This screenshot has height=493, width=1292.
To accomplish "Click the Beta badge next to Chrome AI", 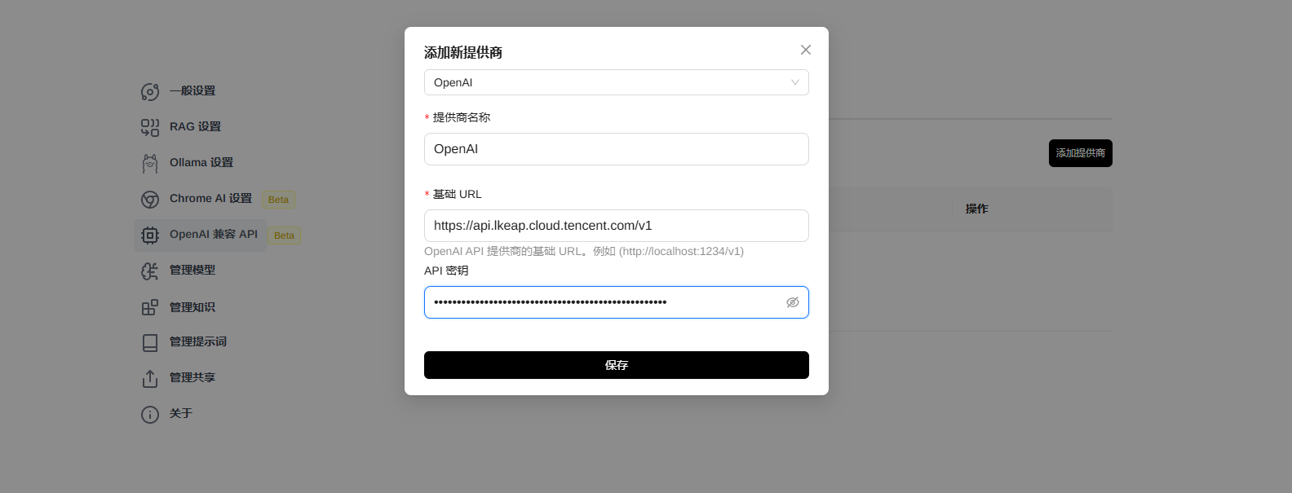I will pyautogui.click(x=279, y=200).
